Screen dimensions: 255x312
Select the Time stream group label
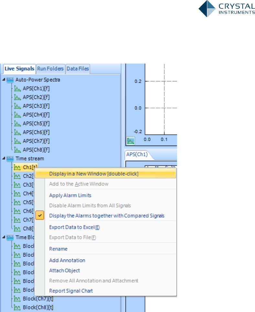30,159
